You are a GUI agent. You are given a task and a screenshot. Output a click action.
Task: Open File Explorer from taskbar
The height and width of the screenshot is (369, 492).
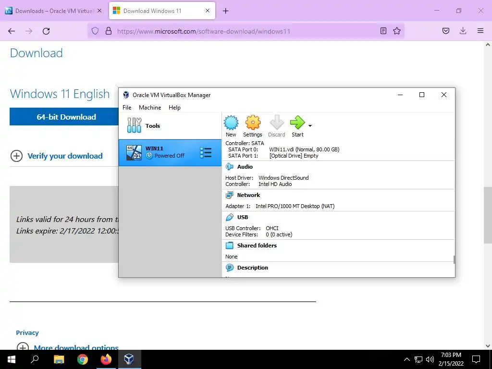(x=59, y=359)
